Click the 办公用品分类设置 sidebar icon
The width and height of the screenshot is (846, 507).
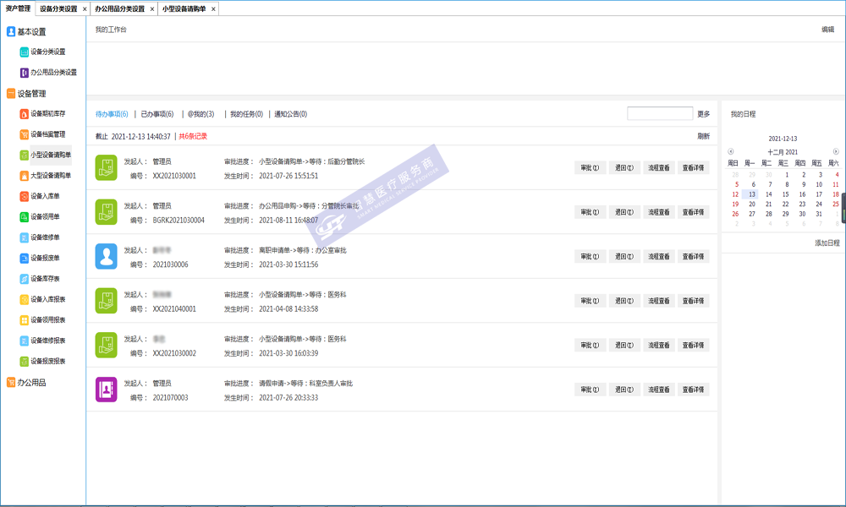click(x=24, y=73)
